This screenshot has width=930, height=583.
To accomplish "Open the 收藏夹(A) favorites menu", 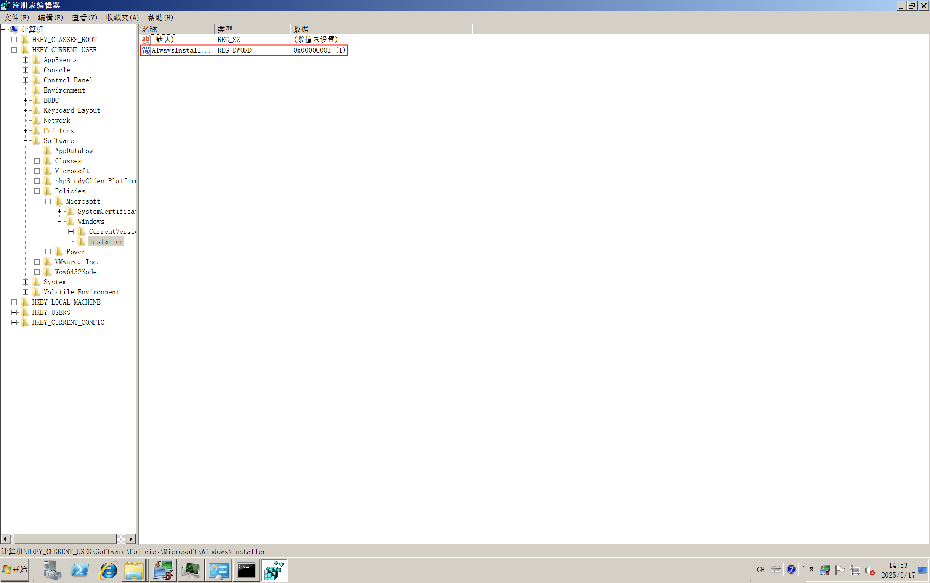I will tap(122, 17).
